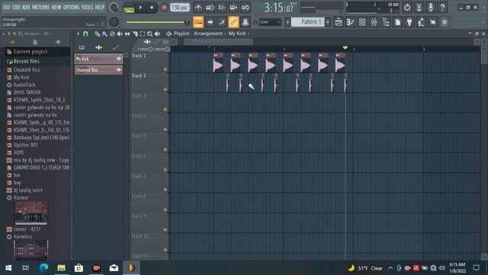Toggle Playlist snap magnet icon
This screenshot has height=275, width=488.
tap(85, 34)
